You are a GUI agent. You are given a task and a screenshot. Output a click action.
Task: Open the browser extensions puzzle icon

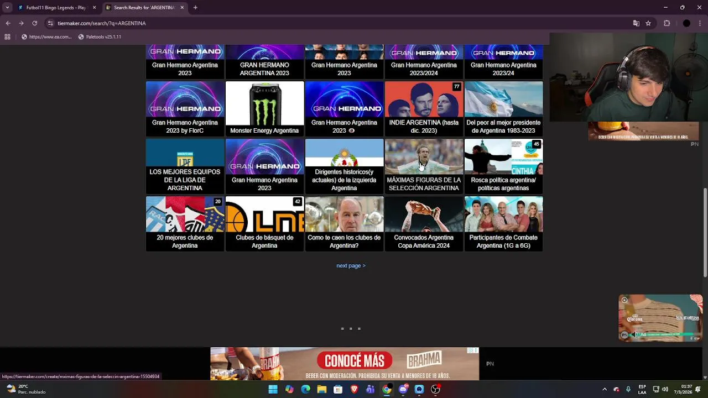(667, 23)
